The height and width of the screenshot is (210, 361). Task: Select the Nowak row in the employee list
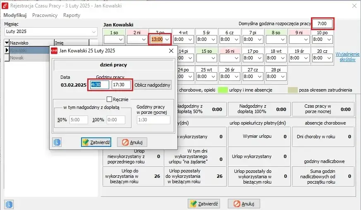(17, 58)
